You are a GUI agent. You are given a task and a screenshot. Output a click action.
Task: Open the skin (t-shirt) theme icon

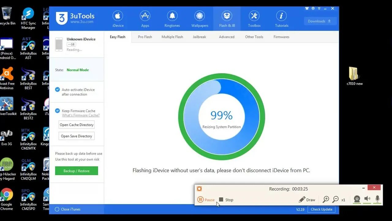[x=307, y=9]
